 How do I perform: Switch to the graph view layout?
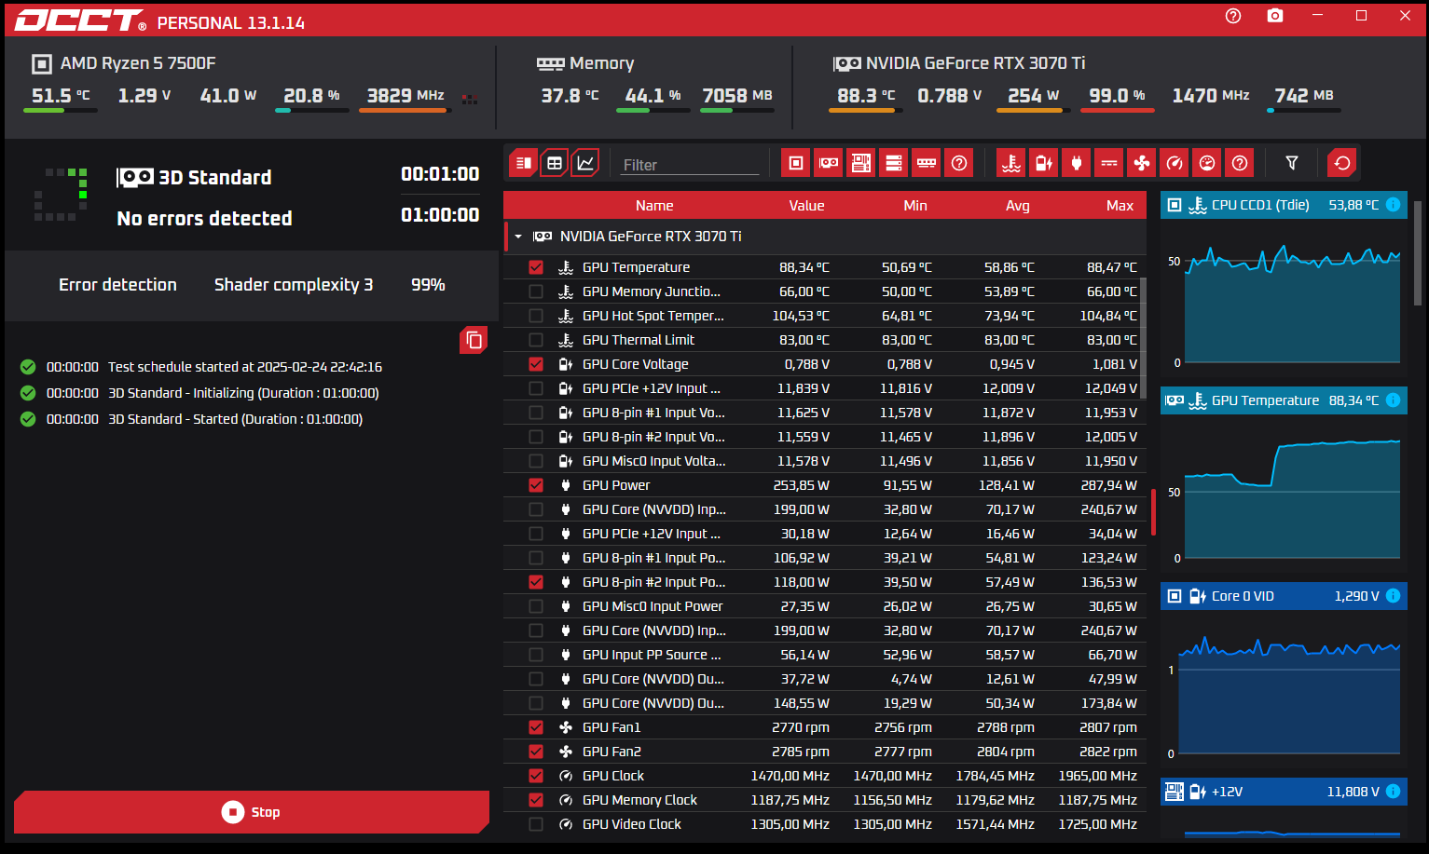tap(585, 163)
